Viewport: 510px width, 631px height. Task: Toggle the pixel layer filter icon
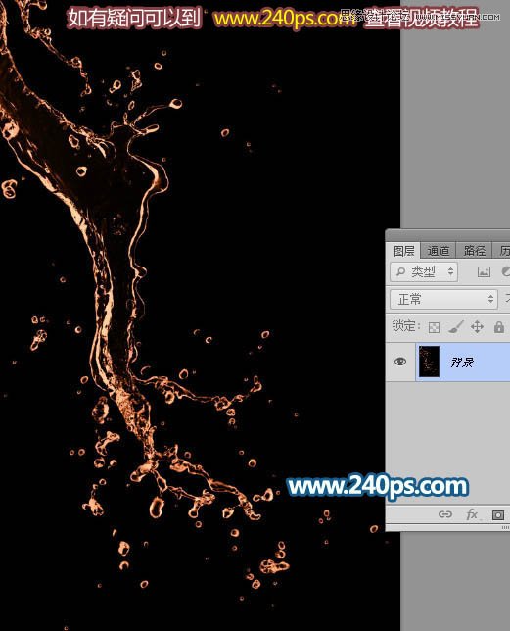(x=484, y=272)
